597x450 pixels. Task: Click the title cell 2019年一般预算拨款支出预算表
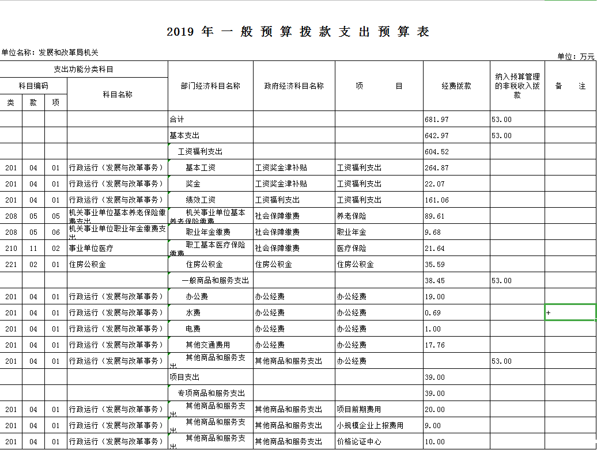point(298,32)
